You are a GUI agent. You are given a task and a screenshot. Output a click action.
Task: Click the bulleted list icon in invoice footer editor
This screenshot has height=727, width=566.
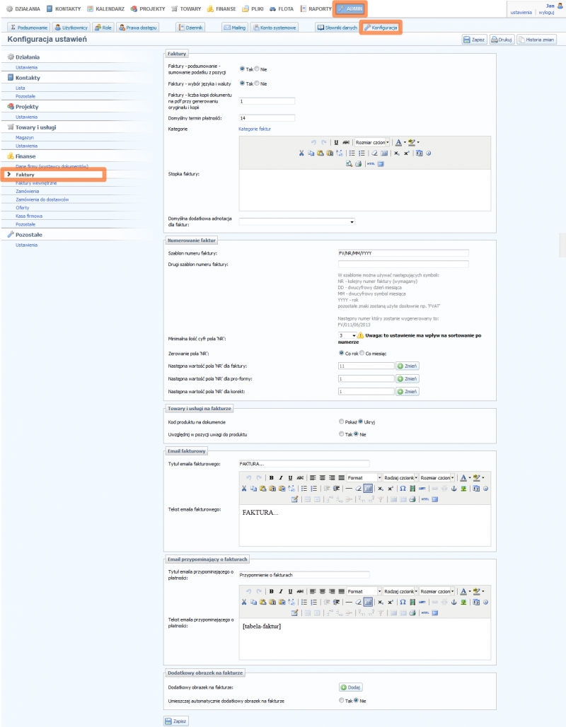tap(352, 153)
